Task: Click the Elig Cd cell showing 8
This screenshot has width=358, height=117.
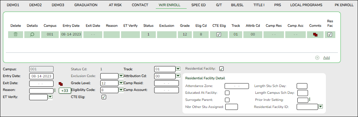Action: 201,34
